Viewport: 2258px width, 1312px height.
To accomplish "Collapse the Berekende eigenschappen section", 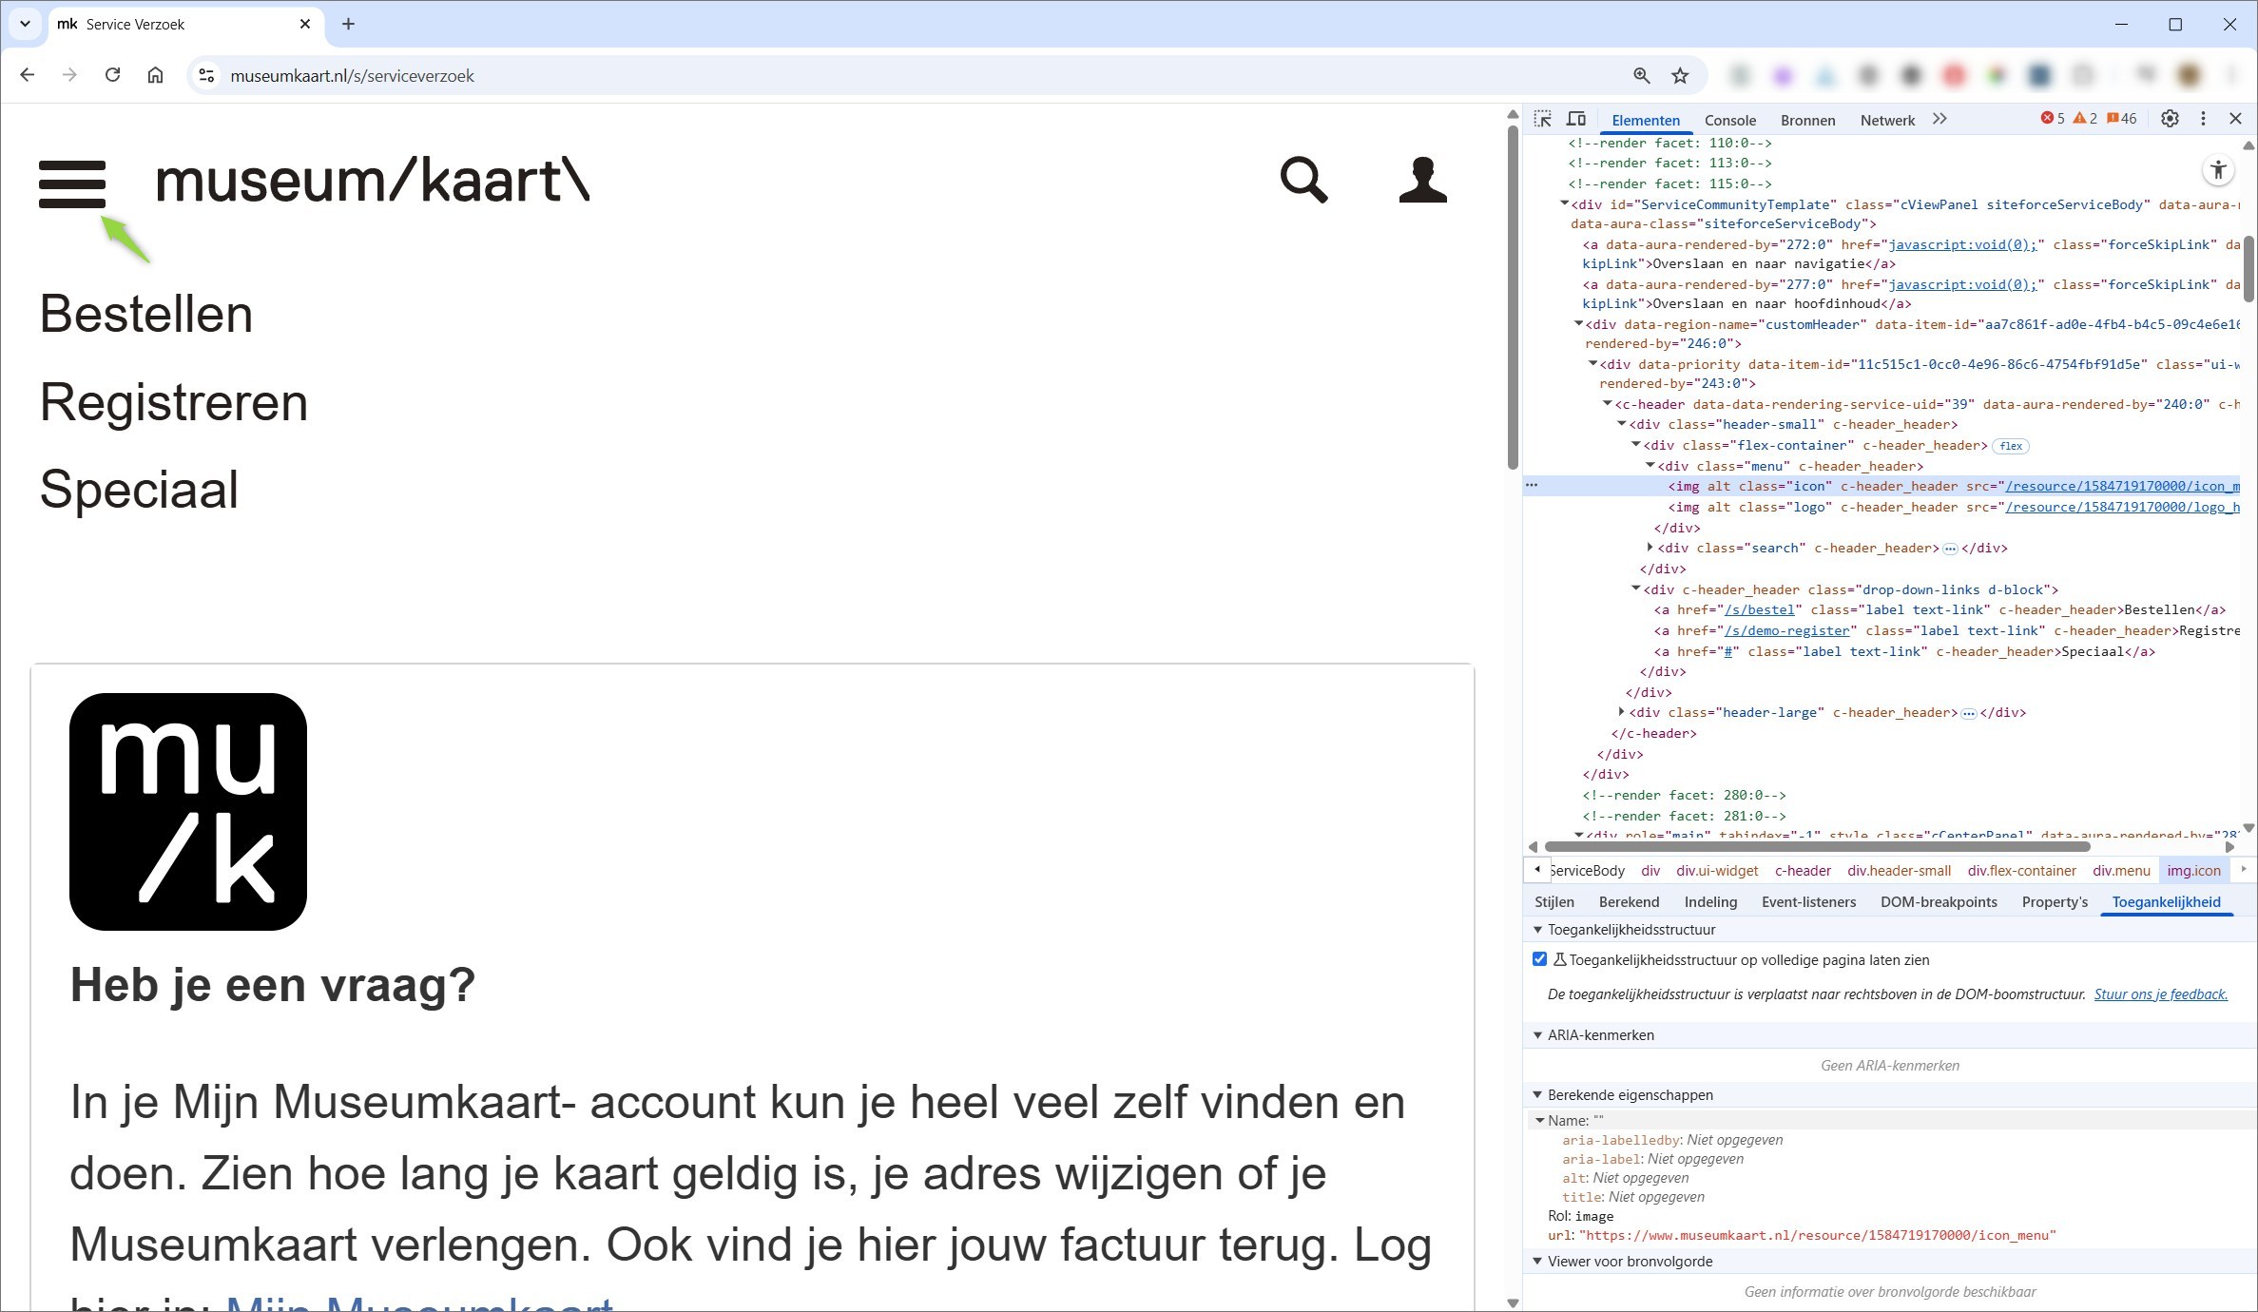I will click(1537, 1095).
